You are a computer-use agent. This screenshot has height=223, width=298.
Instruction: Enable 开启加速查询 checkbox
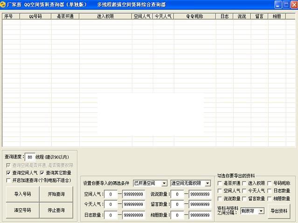point(8,180)
